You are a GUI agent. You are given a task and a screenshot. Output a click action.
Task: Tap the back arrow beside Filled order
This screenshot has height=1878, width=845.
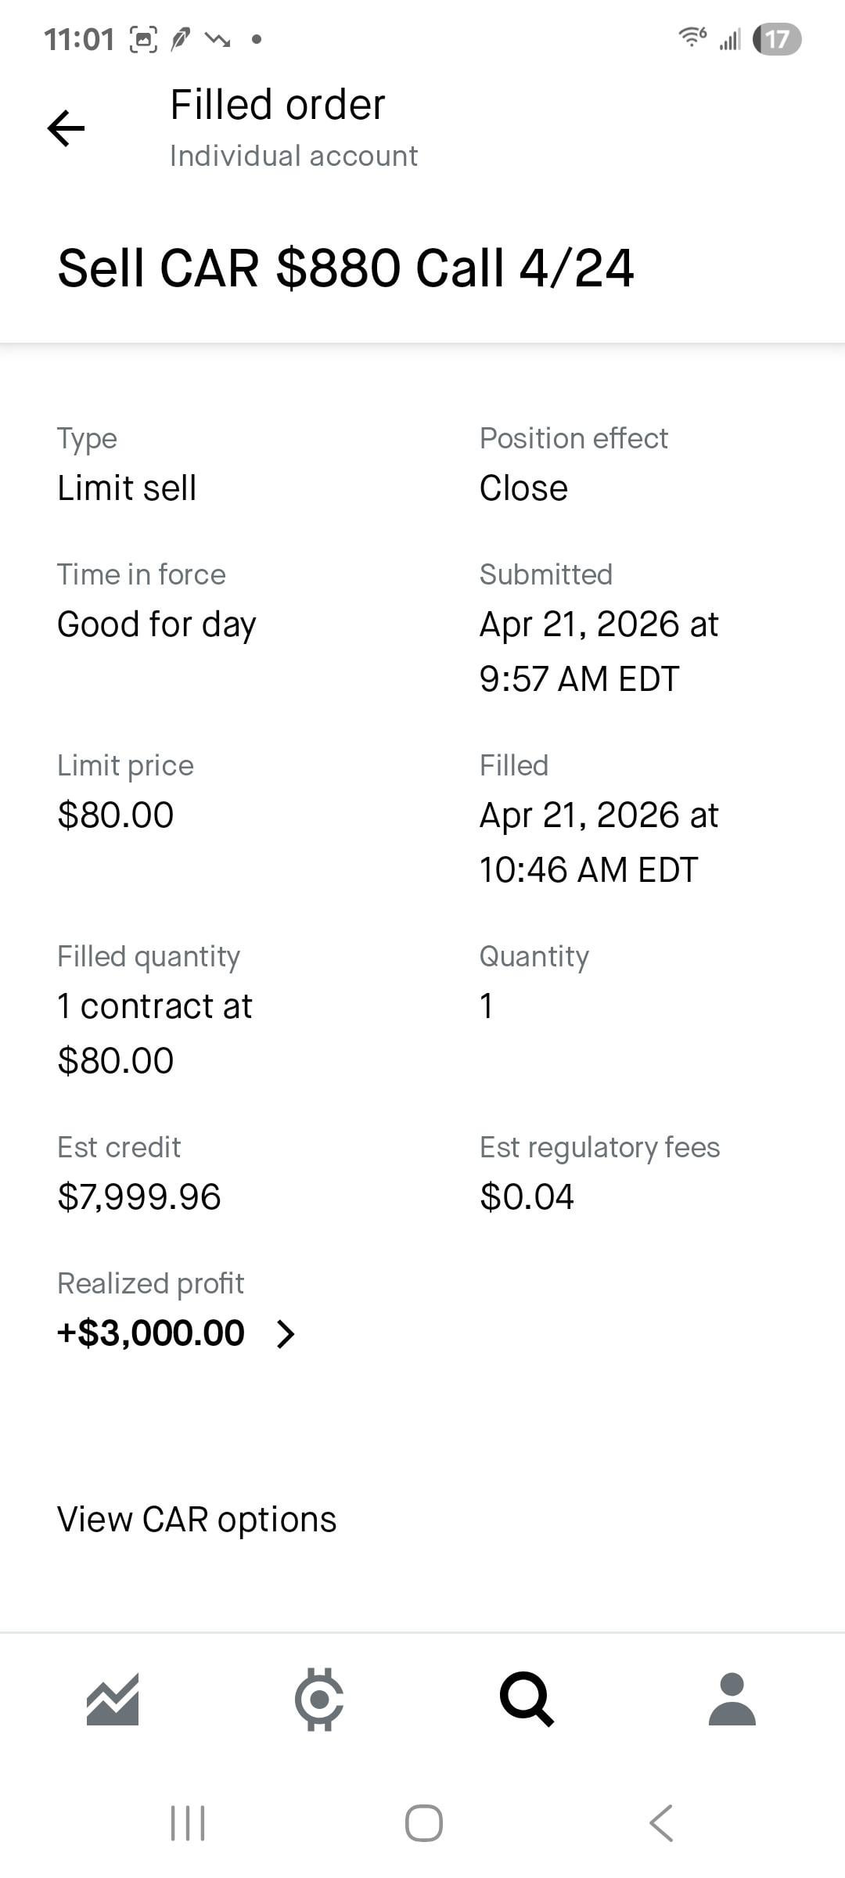pyautogui.click(x=67, y=128)
